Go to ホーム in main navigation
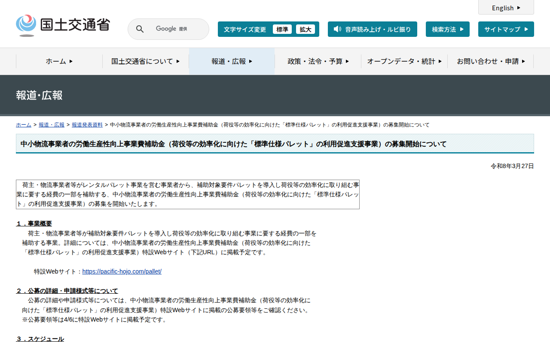Screen dimensions: 550x343 (x=59, y=61)
